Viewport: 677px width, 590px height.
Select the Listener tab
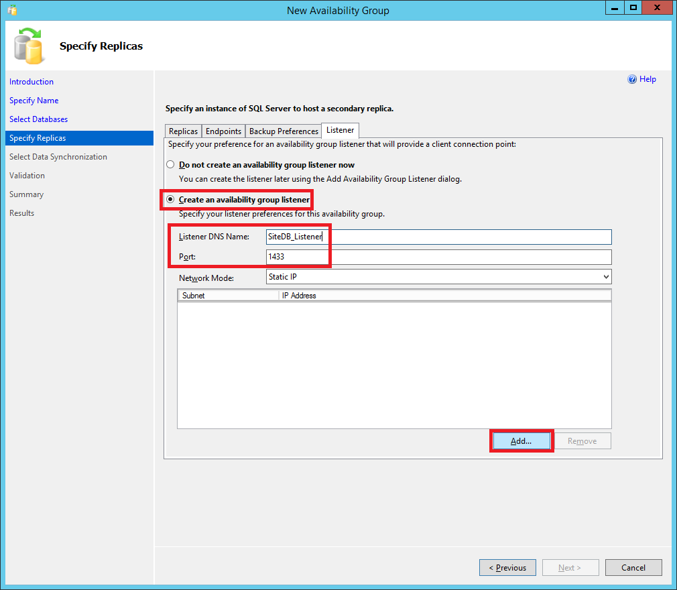pos(341,130)
